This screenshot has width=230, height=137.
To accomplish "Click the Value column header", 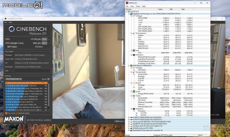I will click(163, 9).
